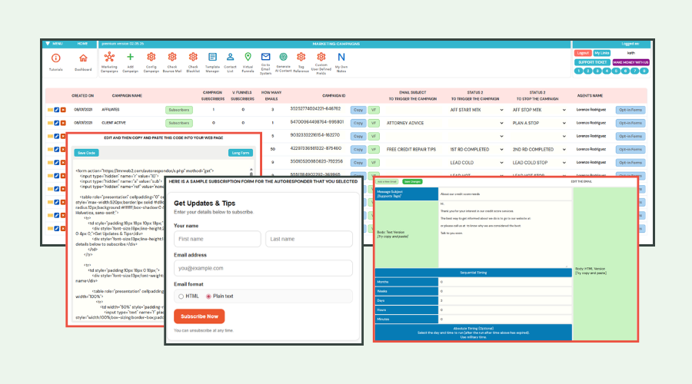Click the HOME tab in top bar
This screenshot has width=692, height=384.
pos(82,44)
